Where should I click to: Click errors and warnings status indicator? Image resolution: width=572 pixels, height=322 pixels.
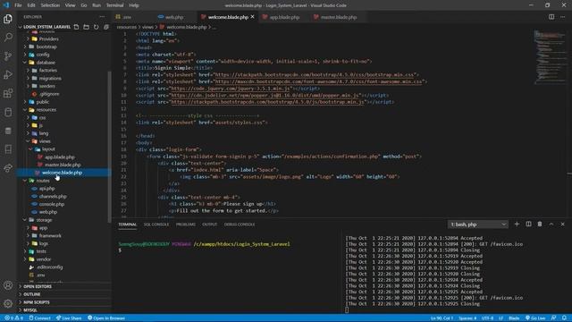pos(14,318)
